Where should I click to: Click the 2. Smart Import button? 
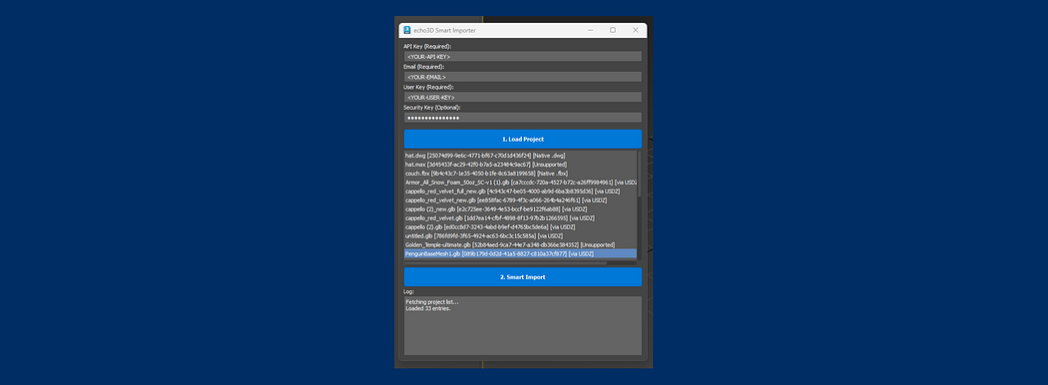point(523,276)
